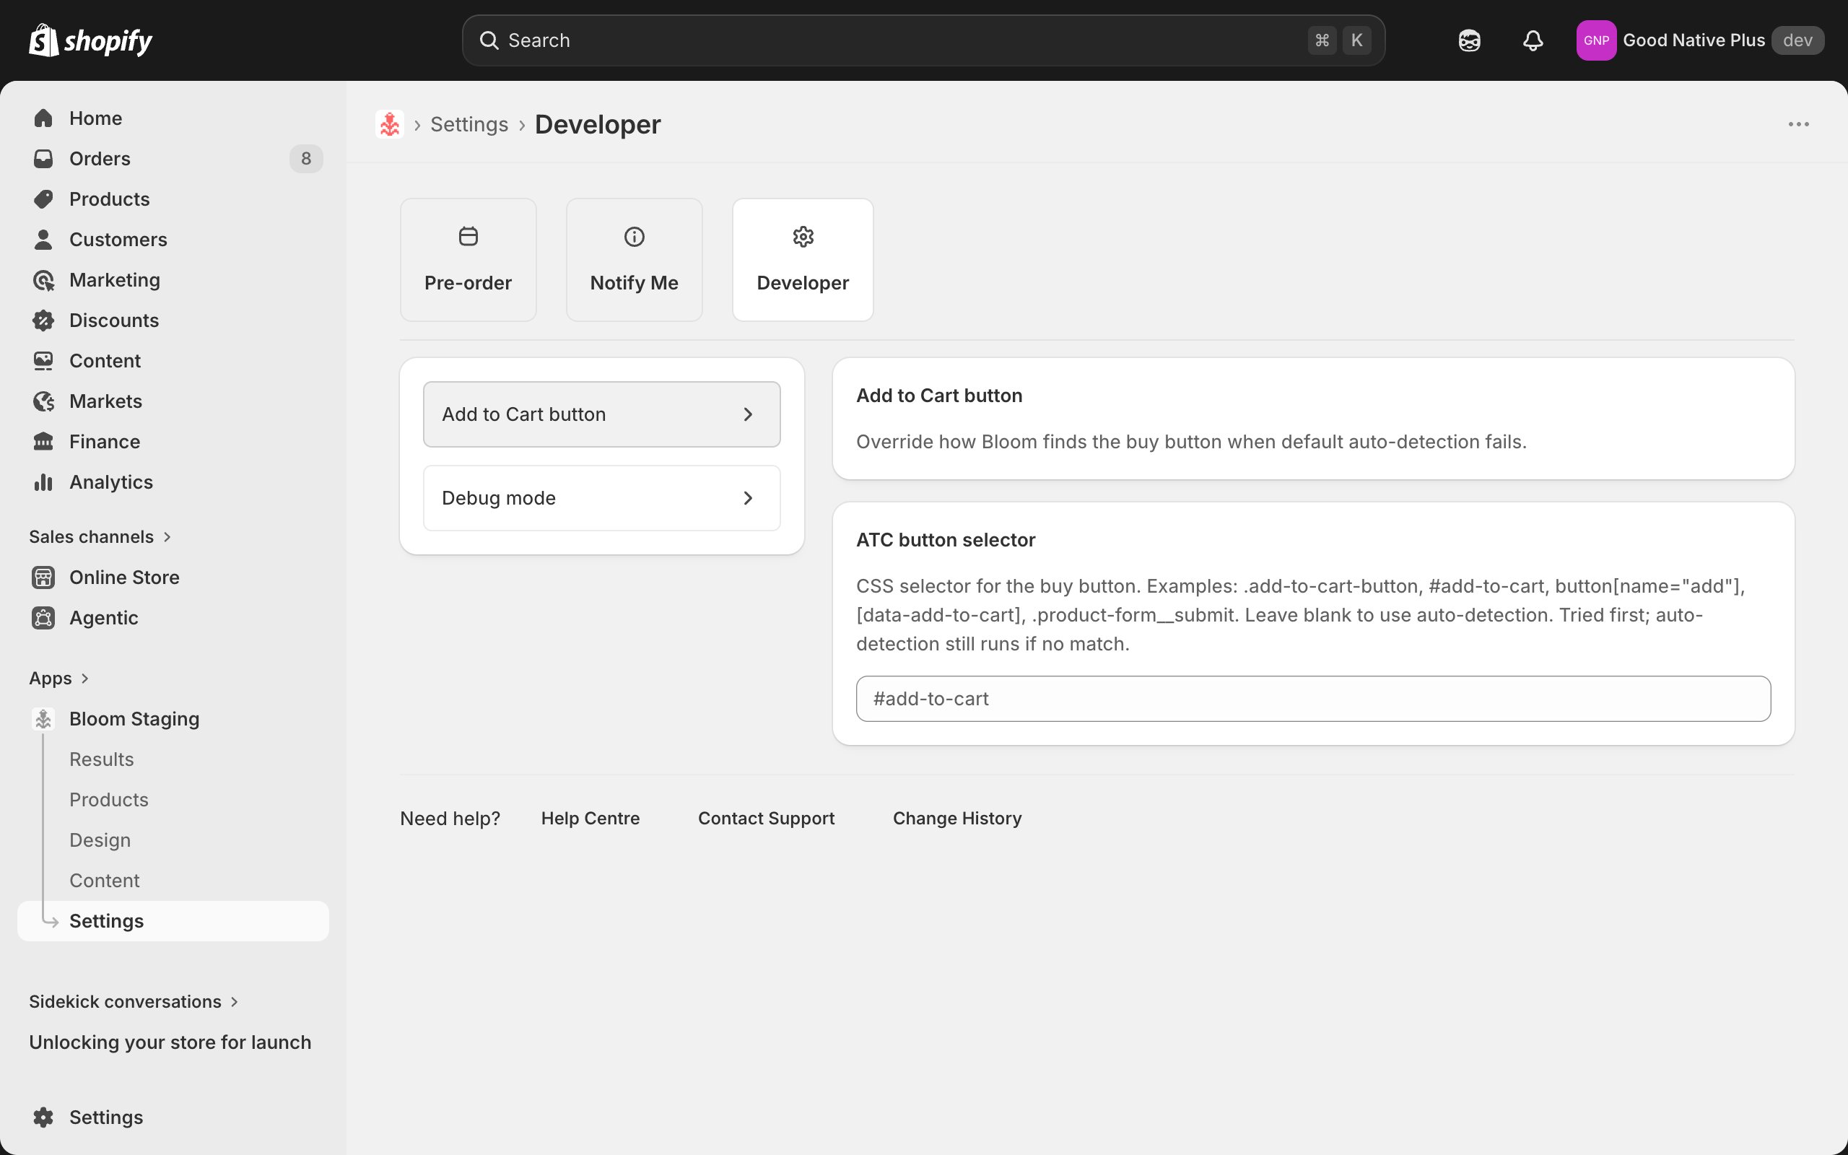Click the Finance bank icon
This screenshot has height=1155, width=1848.
pos(43,442)
